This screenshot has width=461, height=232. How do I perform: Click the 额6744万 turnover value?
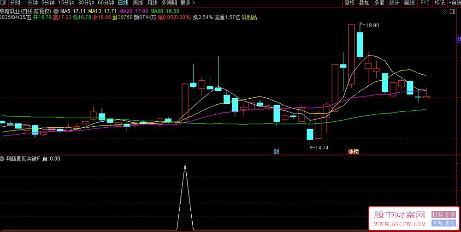pyautogui.click(x=145, y=18)
